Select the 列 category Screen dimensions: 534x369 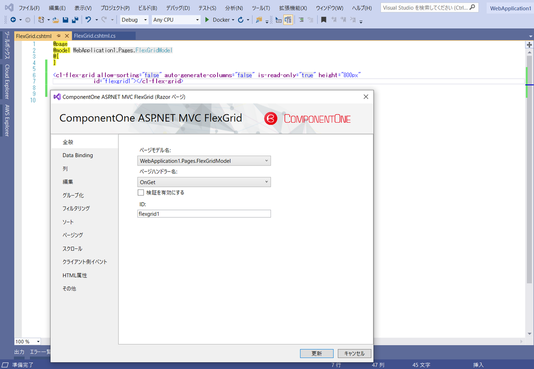(85, 168)
